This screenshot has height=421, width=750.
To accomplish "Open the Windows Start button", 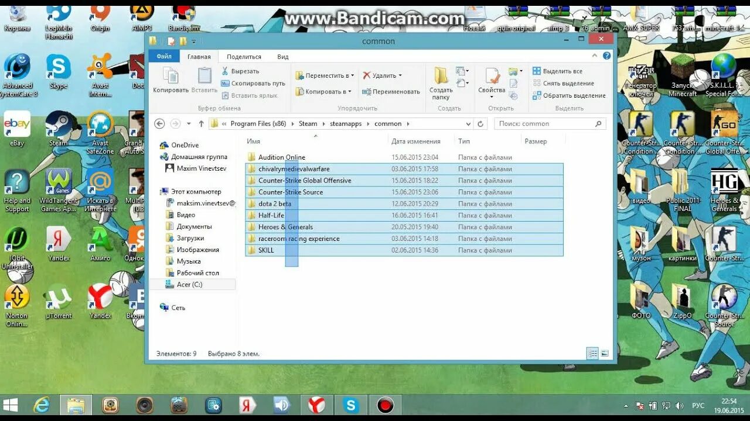I will [11, 405].
